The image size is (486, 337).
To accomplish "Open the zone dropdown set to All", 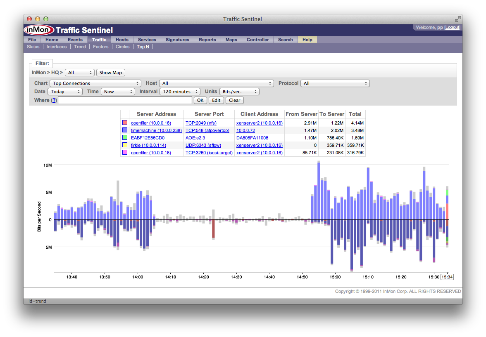I will click(x=80, y=73).
